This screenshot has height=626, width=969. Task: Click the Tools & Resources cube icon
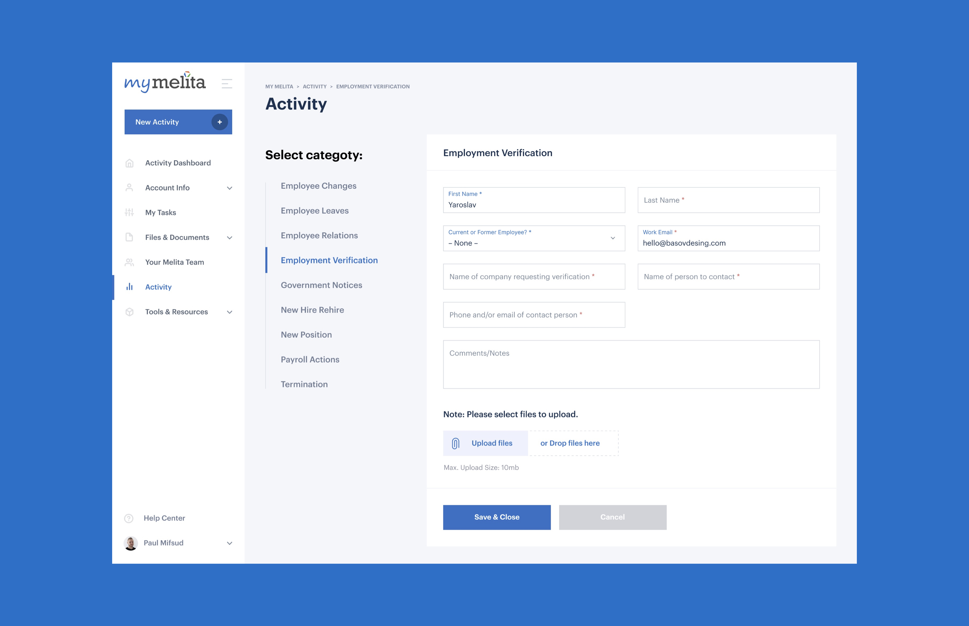pos(129,312)
